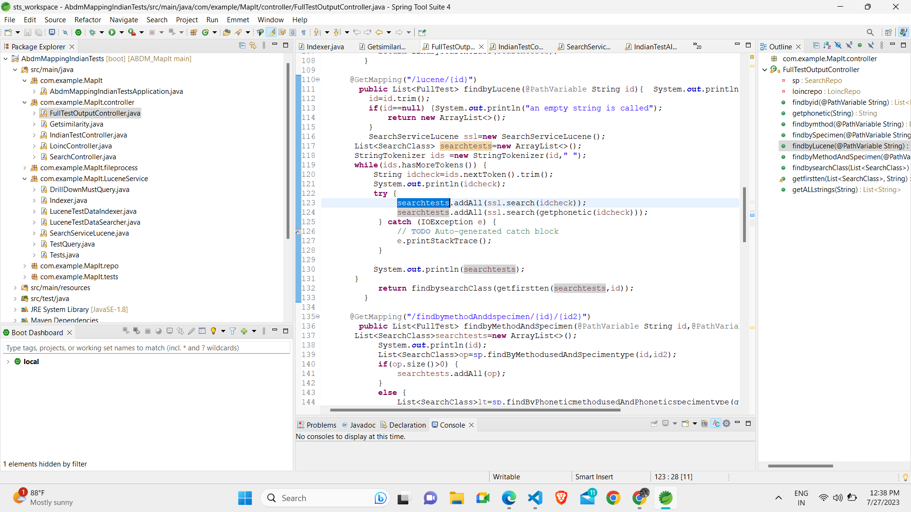The image size is (911, 512).
Task: Open the File menu
Action: (x=9, y=19)
